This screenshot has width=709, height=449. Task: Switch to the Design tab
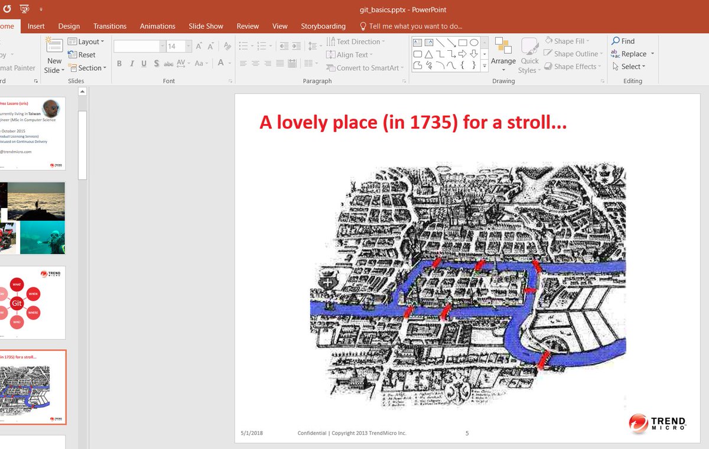[x=69, y=26]
